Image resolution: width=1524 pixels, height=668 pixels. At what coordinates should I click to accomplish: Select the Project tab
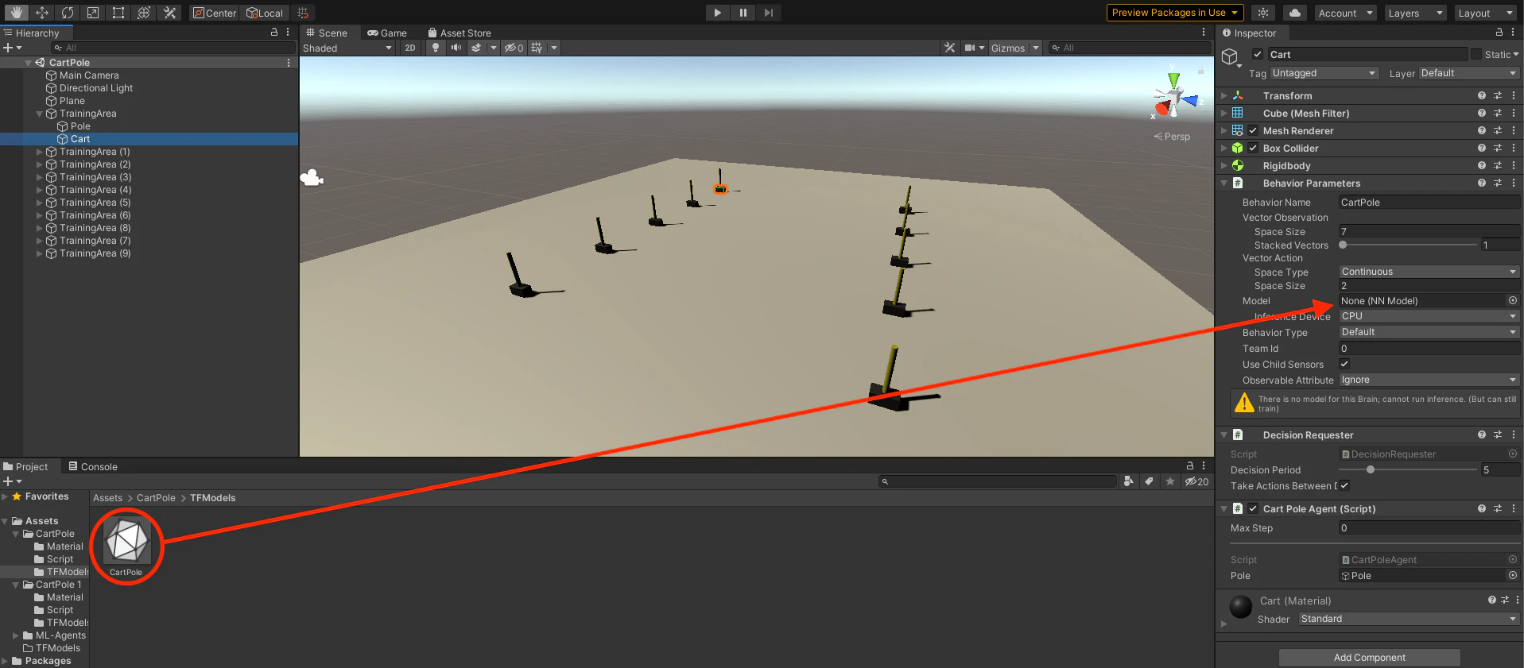pos(25,466)
